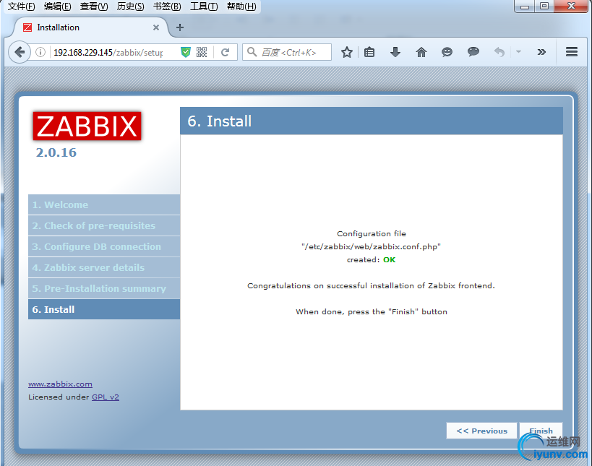The image size is (592, 466).
Task: Close the browser window
Action: [571, 7]
